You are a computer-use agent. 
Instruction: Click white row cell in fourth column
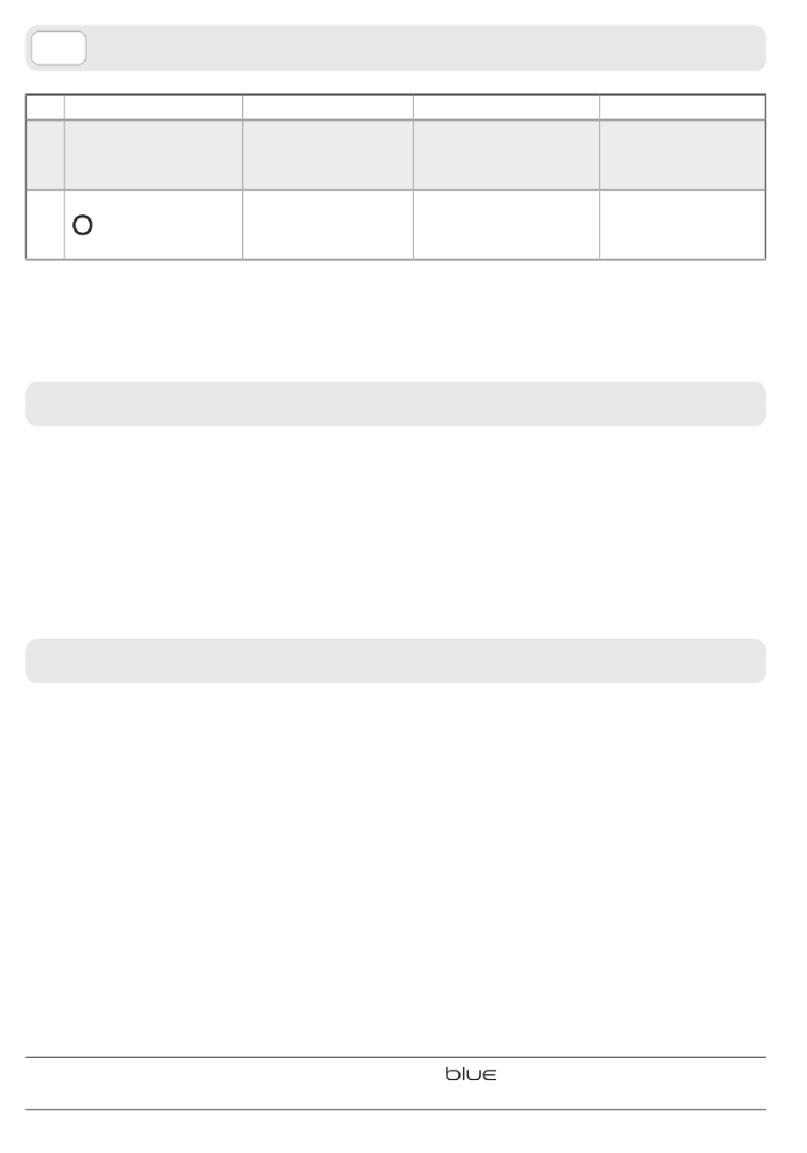pos(506,224)
